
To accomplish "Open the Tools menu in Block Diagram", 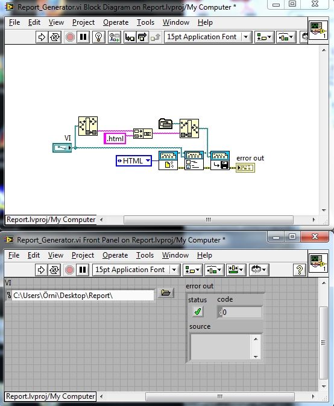I will (x=145, y=22).
